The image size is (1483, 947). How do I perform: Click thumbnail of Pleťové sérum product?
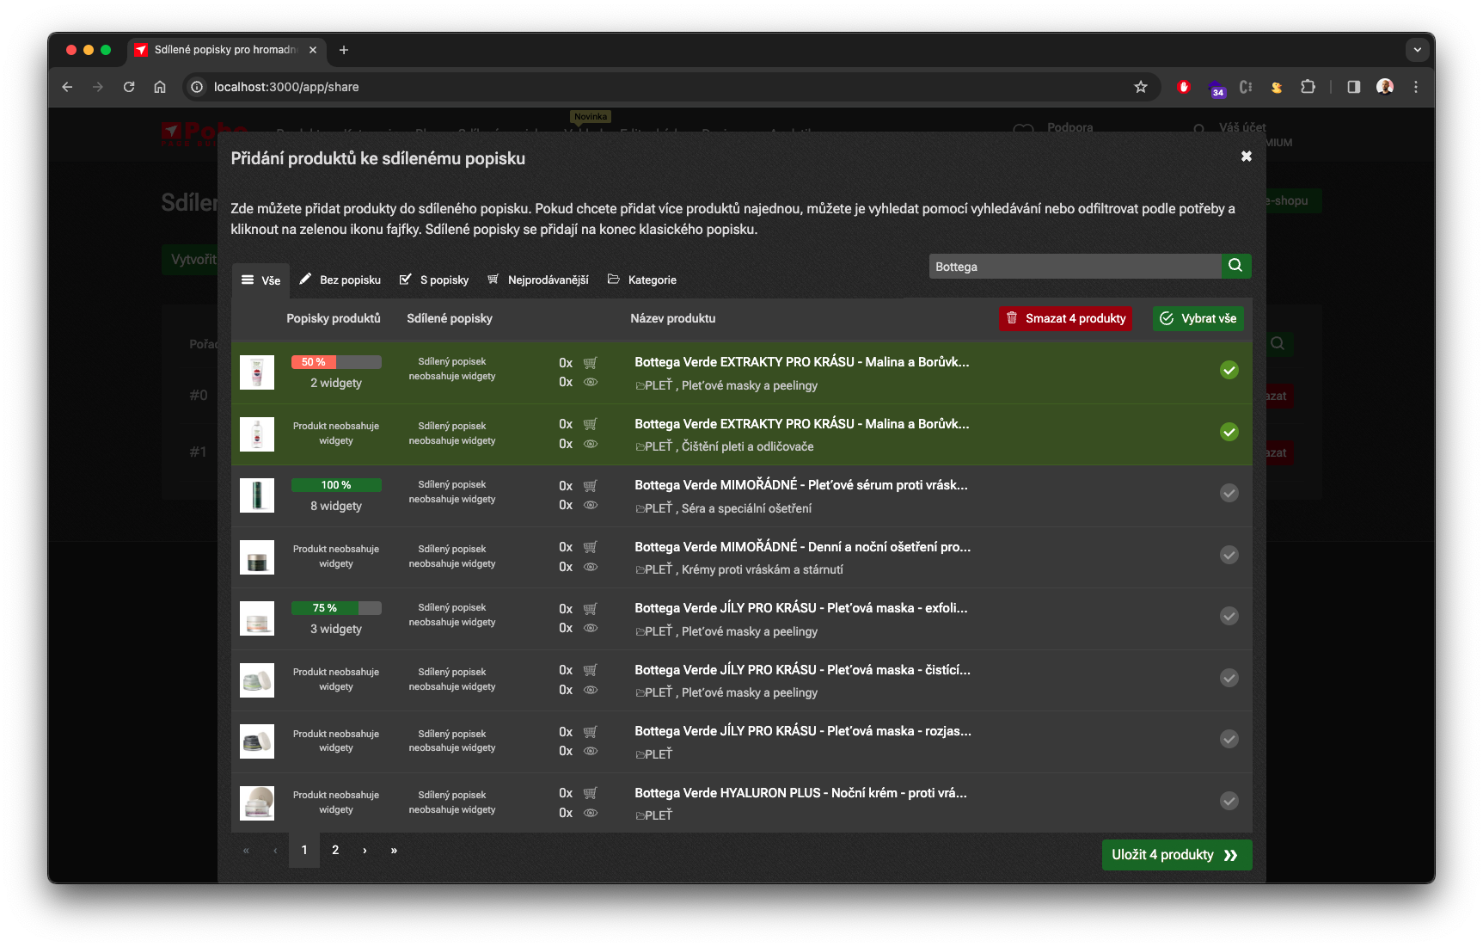(x=257, y=495)
